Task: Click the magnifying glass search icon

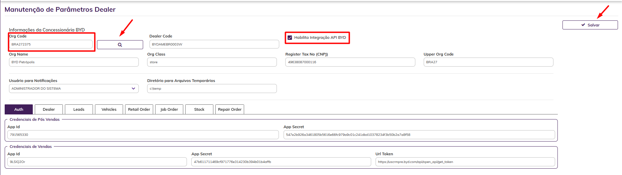Action: click(120, 45)
